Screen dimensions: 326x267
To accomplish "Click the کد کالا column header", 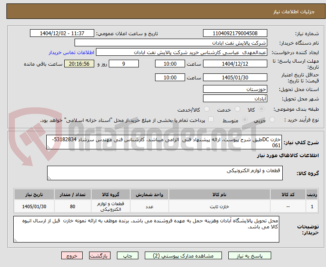I will click(288, 194).
